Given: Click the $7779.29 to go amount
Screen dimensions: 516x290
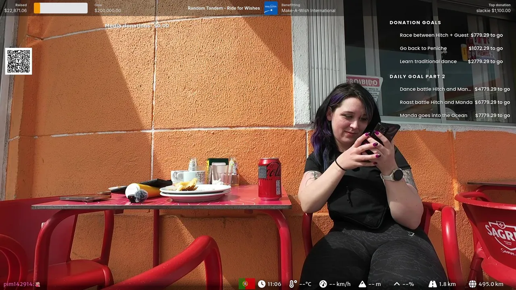Looking at the screenshot, I should 493,116.
